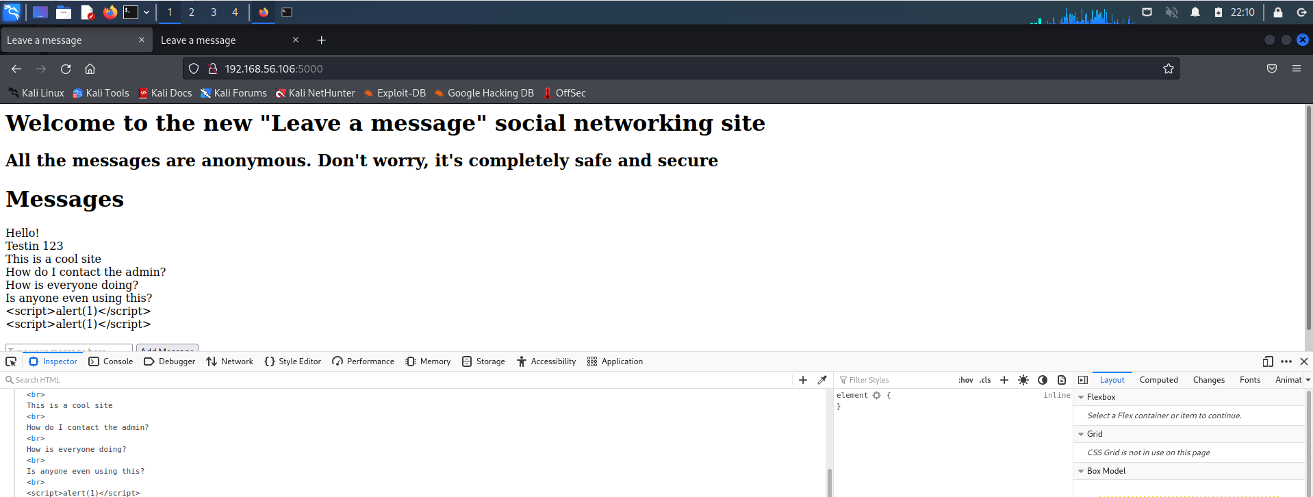The image size is (1313, 497).
Task: Click the log out icon
Action: [x=1301, y=12]
